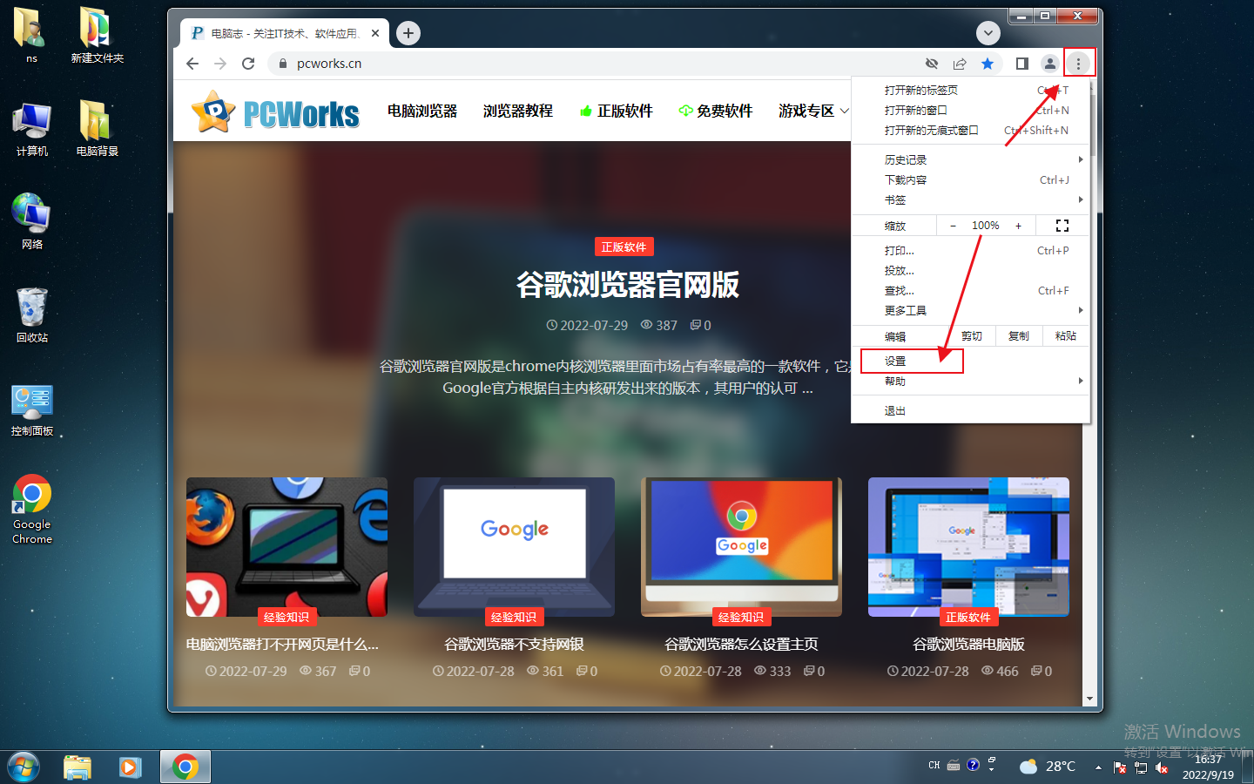Click page scrollbar down arrow

tap(1089, 699)
